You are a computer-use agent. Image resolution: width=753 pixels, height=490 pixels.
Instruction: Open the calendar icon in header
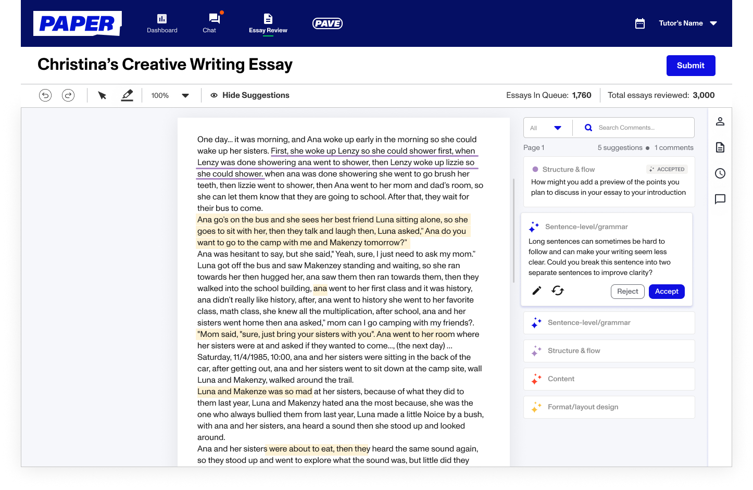[x=640, y=23]
